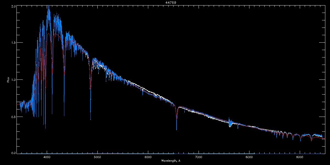Click the absorption line near 4860

[x=90, y=91]
